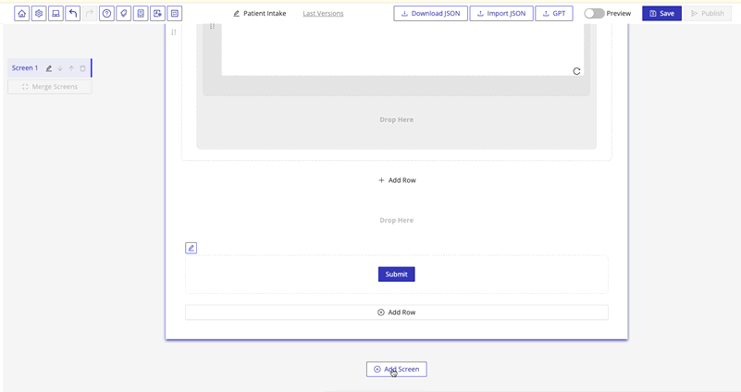Delete Screen 1 using trash icon
Image resolution: width=741 pixels, height=392 pixels.
[82, 68]
